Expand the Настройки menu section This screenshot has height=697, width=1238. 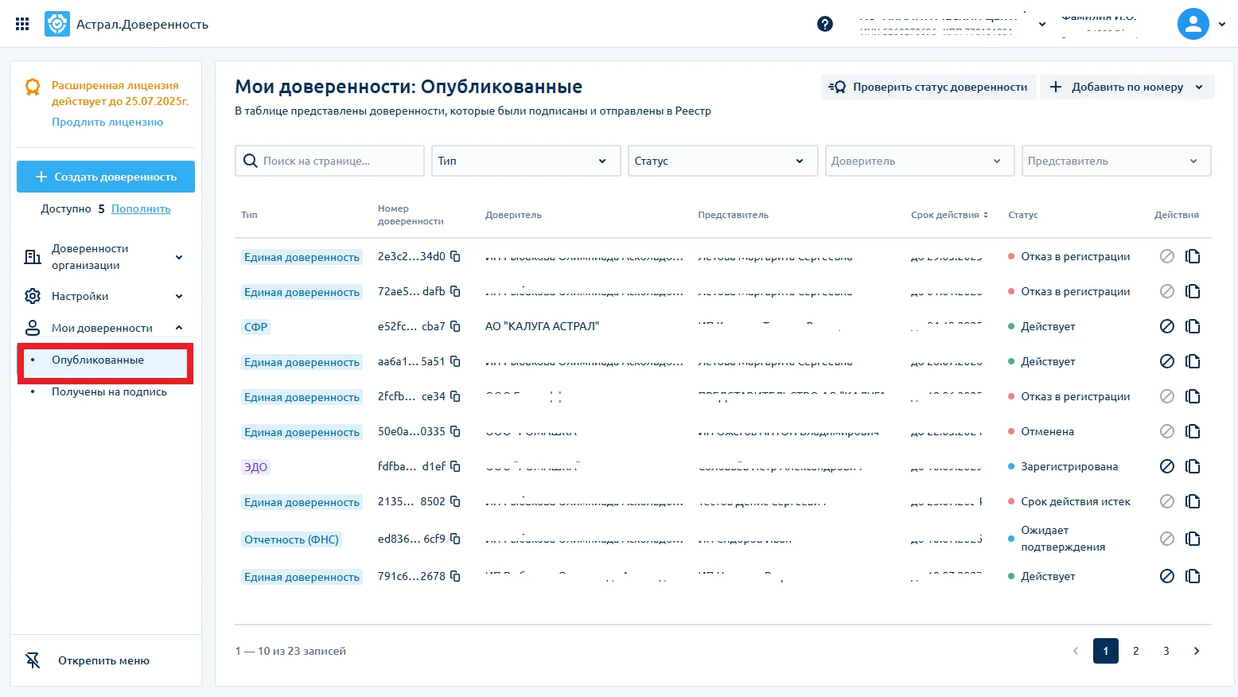pos(105,296)
